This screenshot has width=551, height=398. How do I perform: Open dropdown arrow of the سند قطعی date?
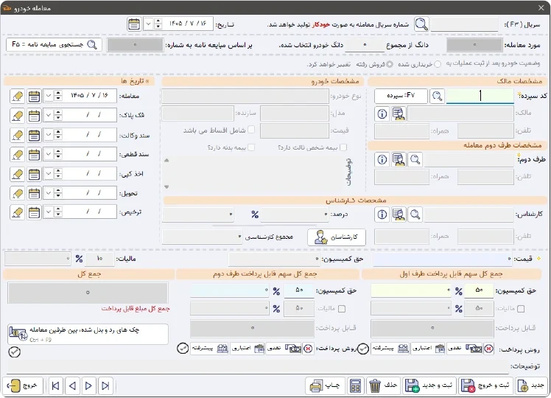click(49, 154)
